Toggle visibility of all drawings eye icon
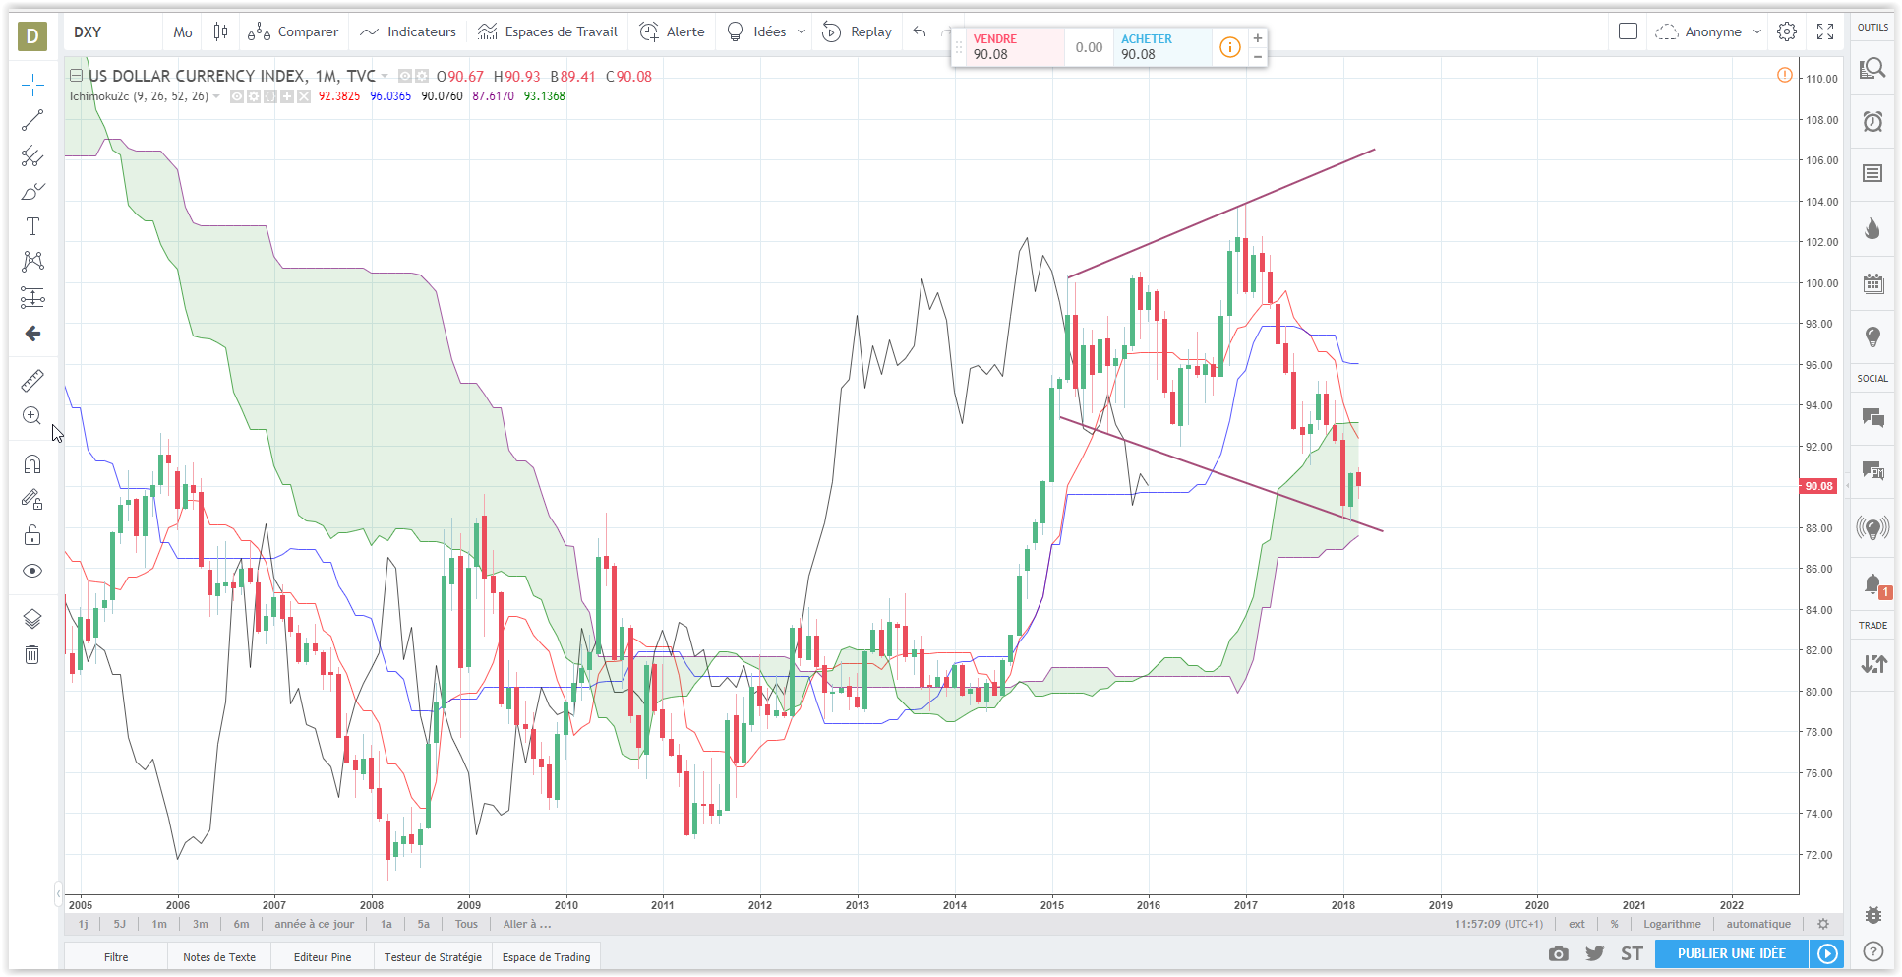Image resolution: width=1902 pixels, height=977 pixels. point(32,571)
